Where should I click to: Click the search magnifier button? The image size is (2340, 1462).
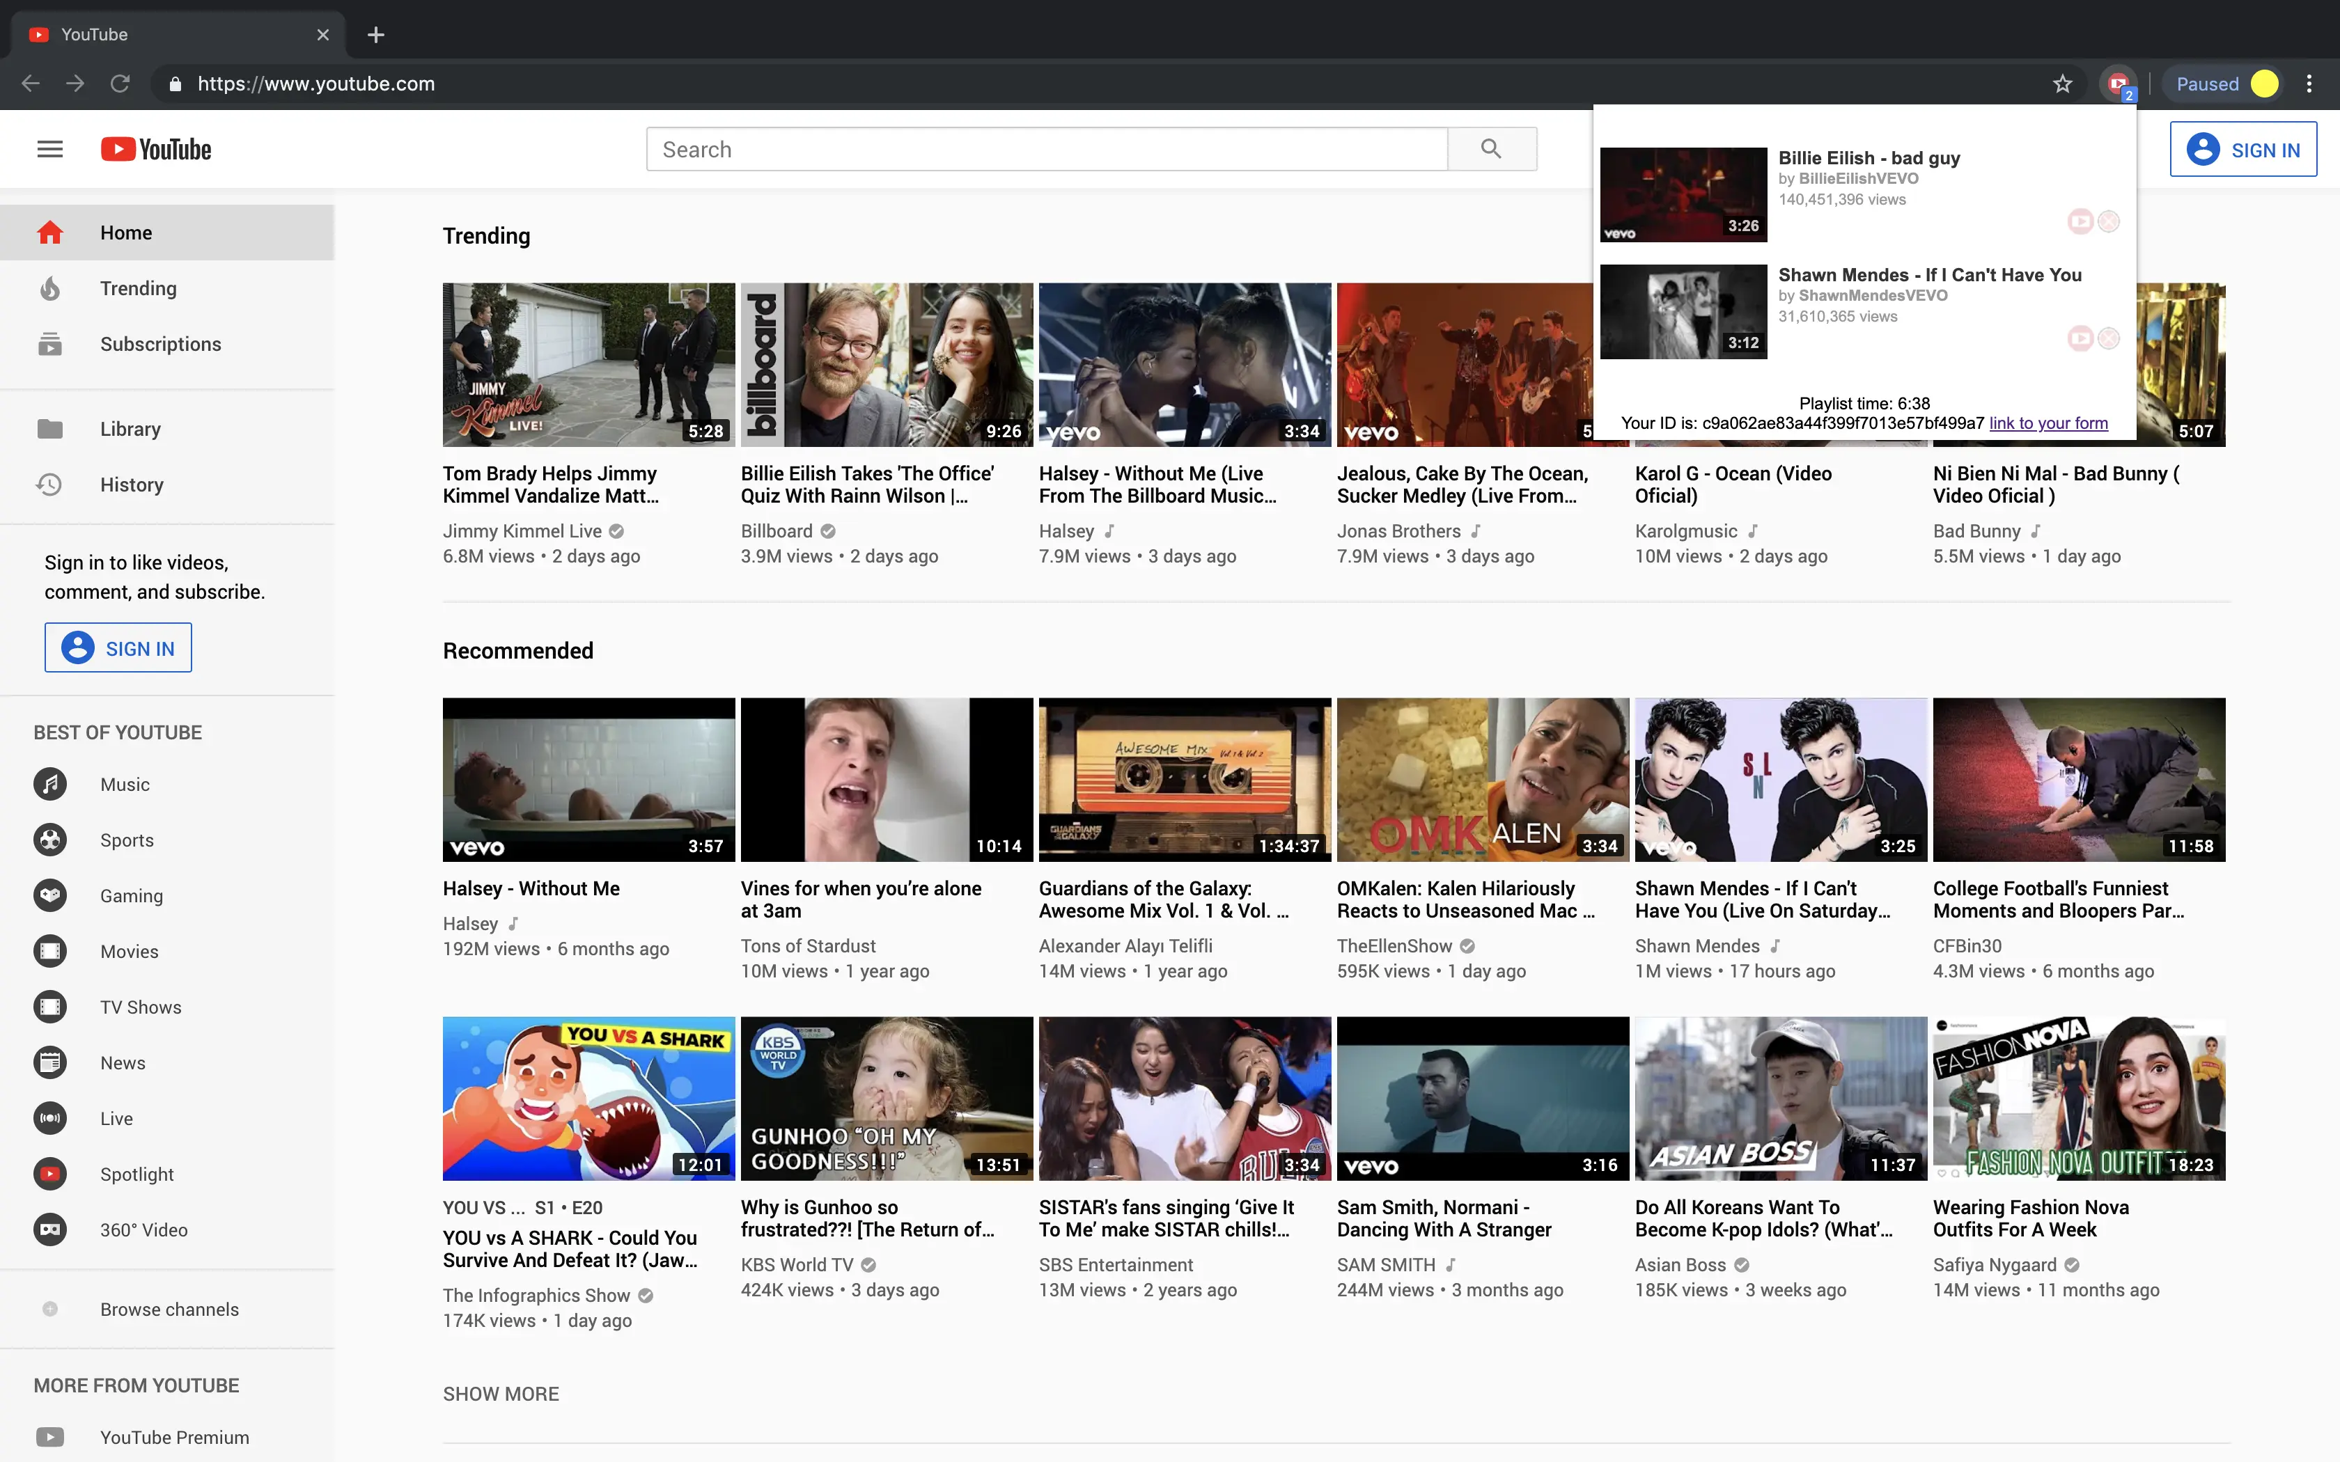(x=1492, y=149)
